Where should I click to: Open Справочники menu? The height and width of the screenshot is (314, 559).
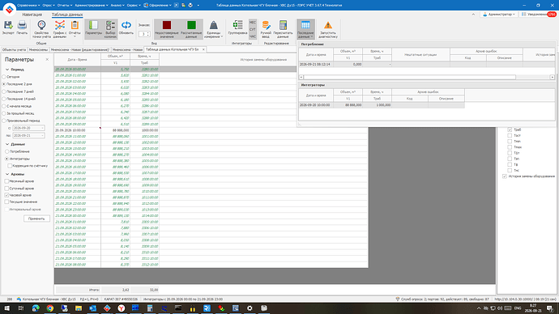point(28,6)
